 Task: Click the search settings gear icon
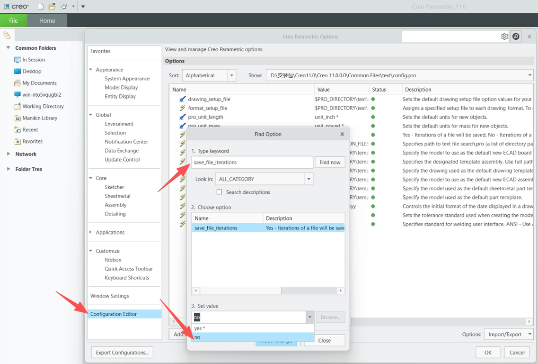[x=504, y=36]
